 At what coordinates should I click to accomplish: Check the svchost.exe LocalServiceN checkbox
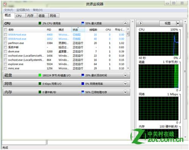coord(5,56)
